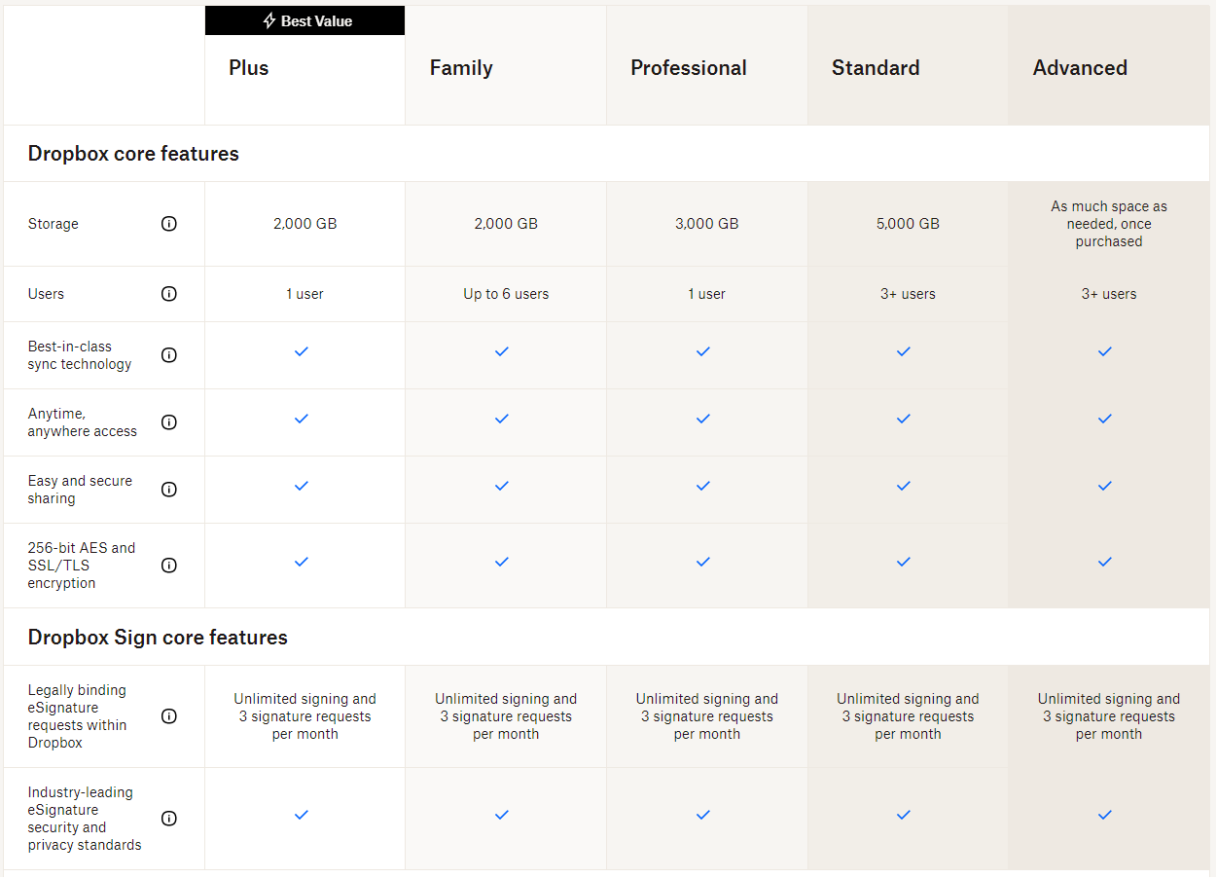
Task: Click the Dropbox core features heading
Action: pyautogui.click(x=133, y=154)
